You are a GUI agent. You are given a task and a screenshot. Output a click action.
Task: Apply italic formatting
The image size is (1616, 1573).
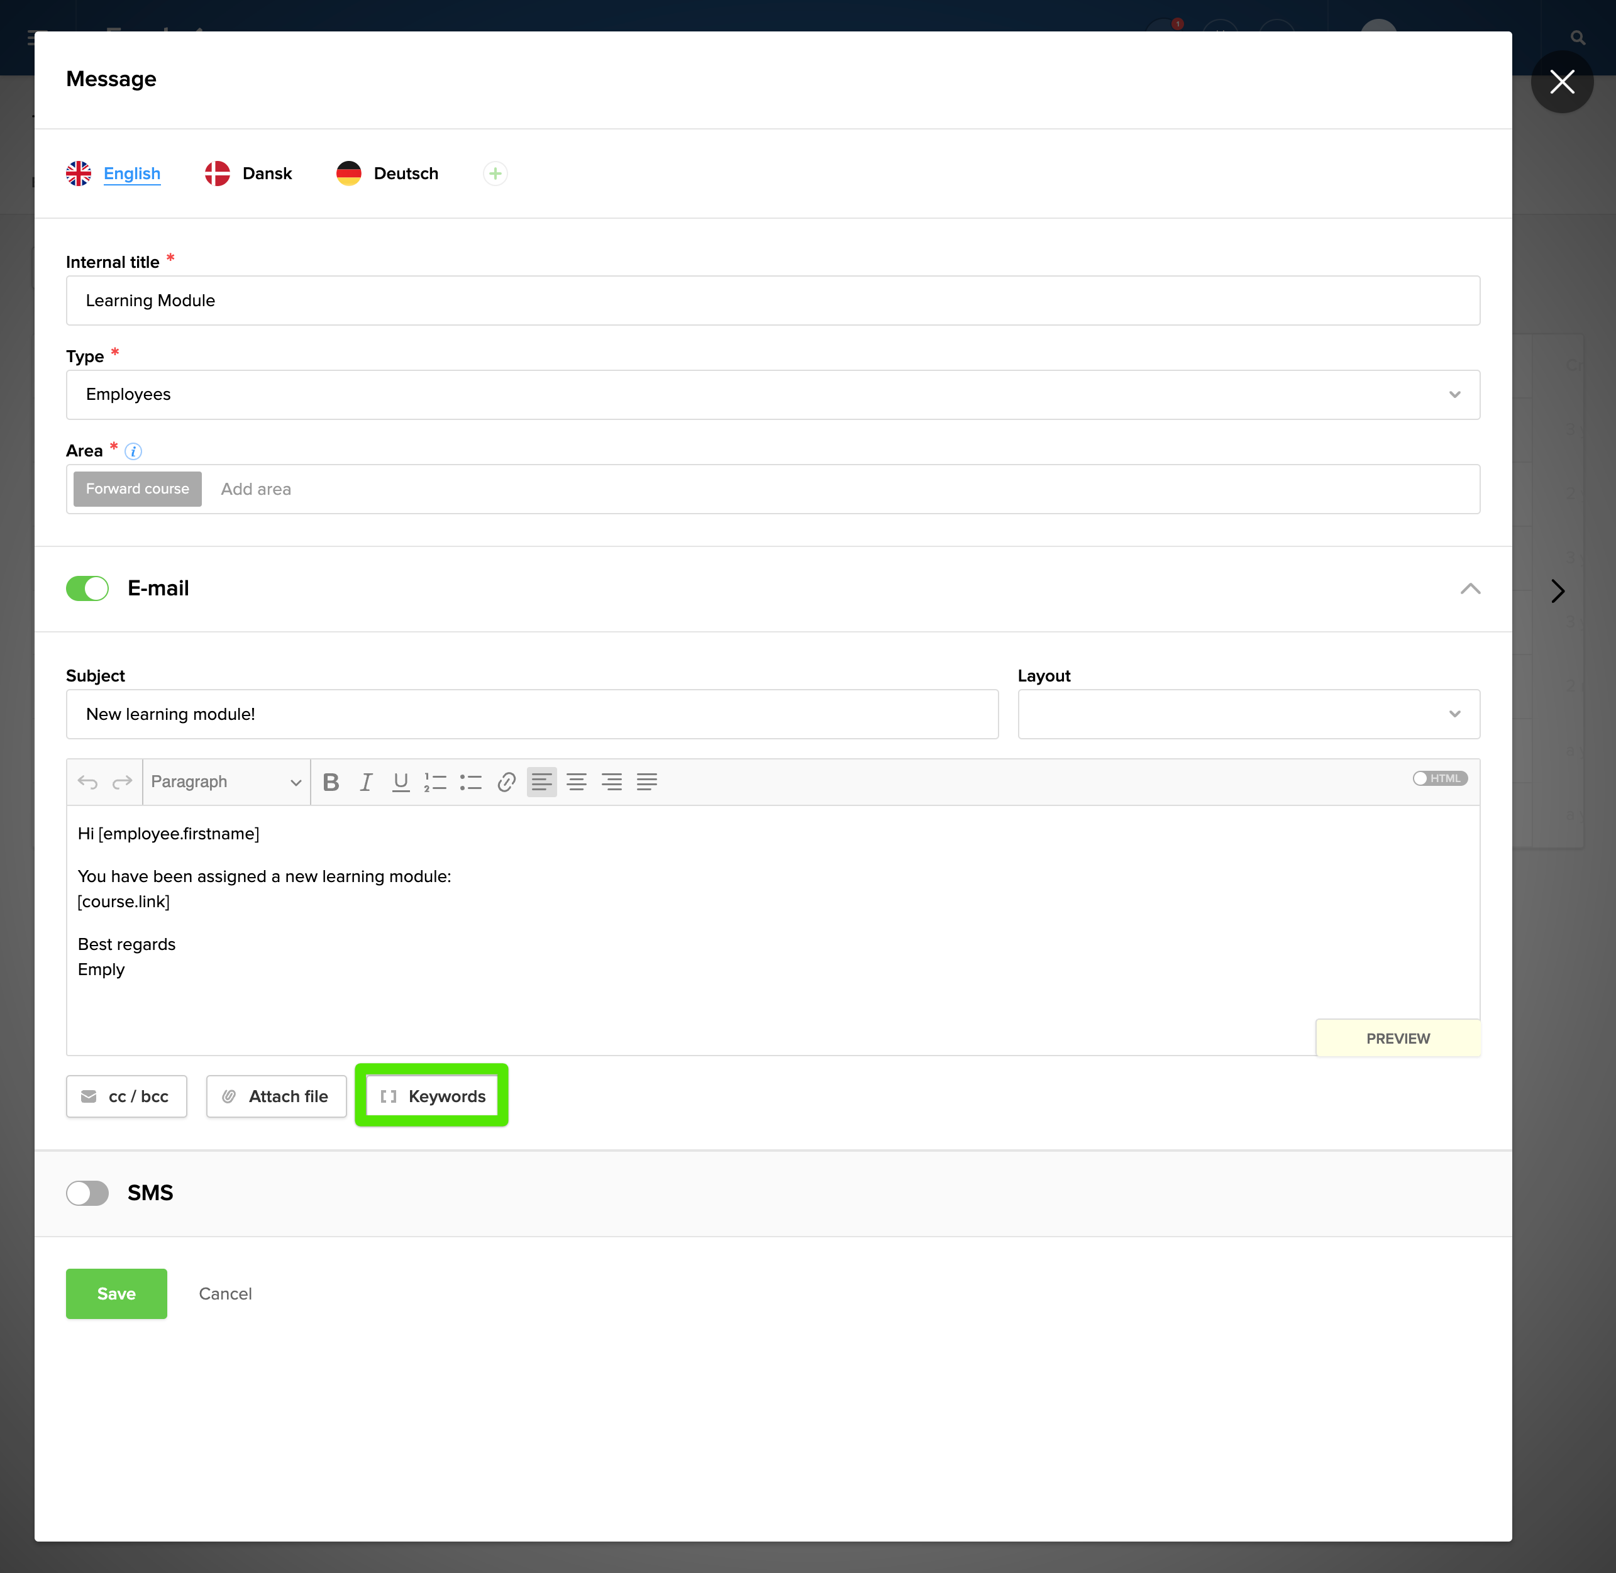pyautogui.click(x=366, y=781)
